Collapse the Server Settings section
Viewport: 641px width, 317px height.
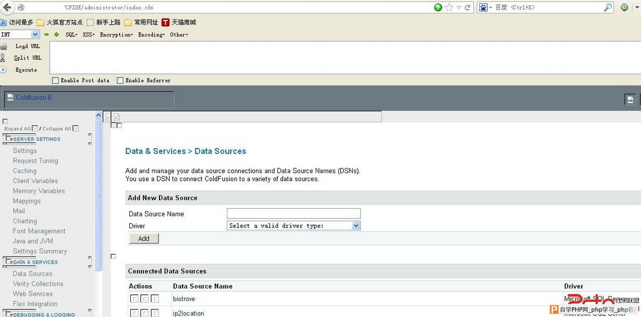tap(37, 139)
